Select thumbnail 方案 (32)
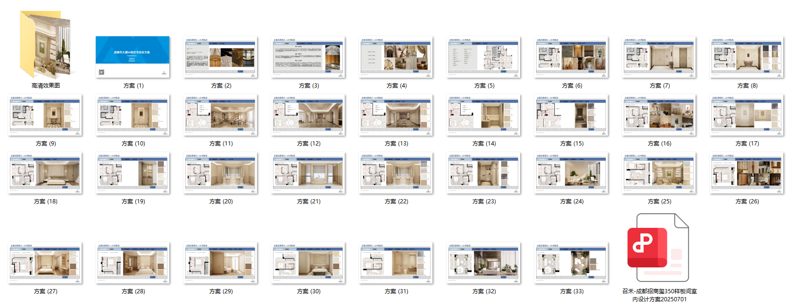This screenshot has width=787, height=306. (484, 263)
